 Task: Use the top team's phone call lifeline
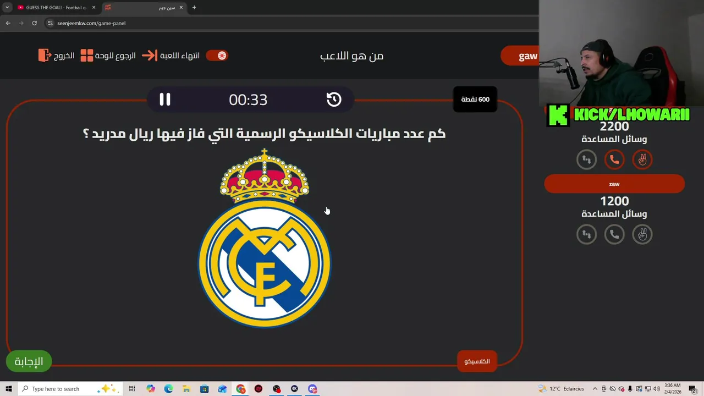(614, 159)
